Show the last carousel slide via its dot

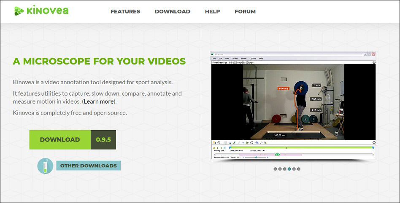[x=299, y=169]
